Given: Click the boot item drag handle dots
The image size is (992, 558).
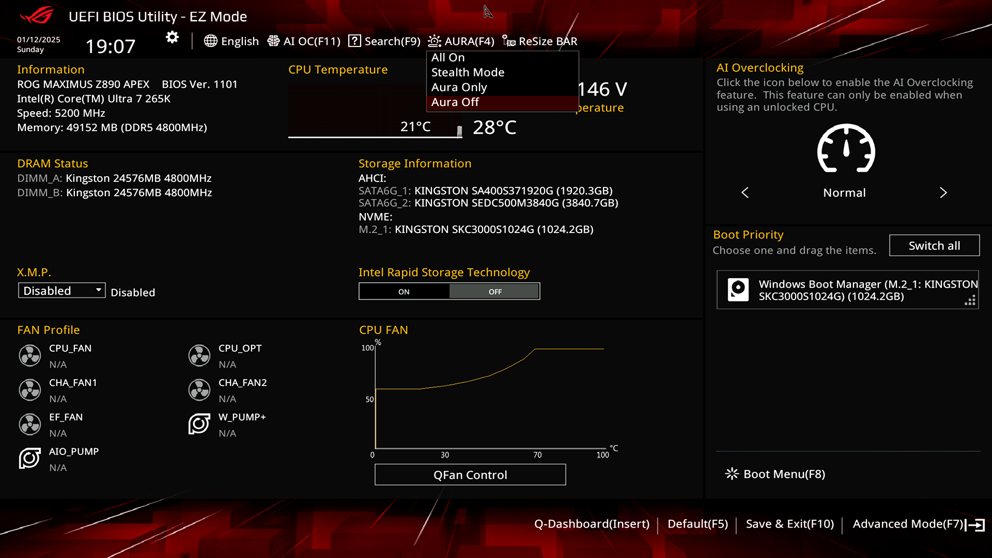Looking at the screenshot, I should (970, 300).
